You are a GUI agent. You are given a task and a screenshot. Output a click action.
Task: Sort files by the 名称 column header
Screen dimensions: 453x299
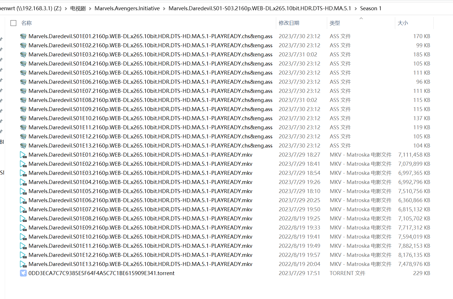[x=26, y=23]
